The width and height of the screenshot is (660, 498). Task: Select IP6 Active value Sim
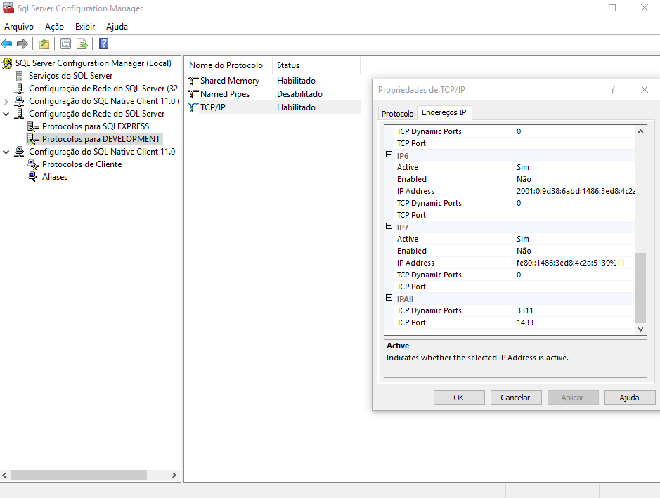pyautogui.click(x=574, y=167)
